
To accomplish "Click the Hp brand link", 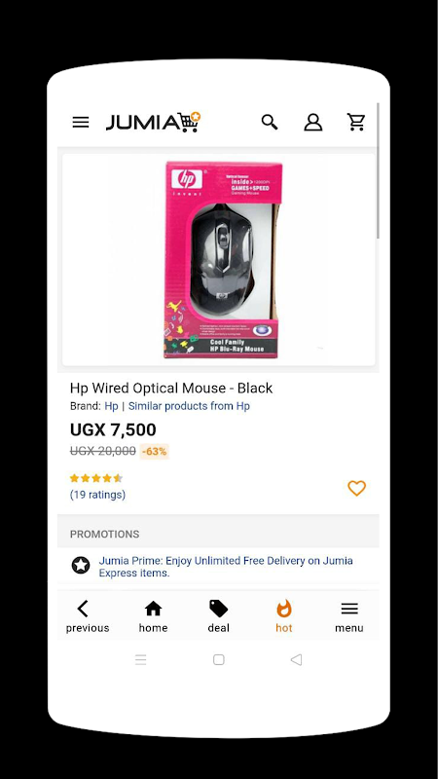I will [111, 406].
